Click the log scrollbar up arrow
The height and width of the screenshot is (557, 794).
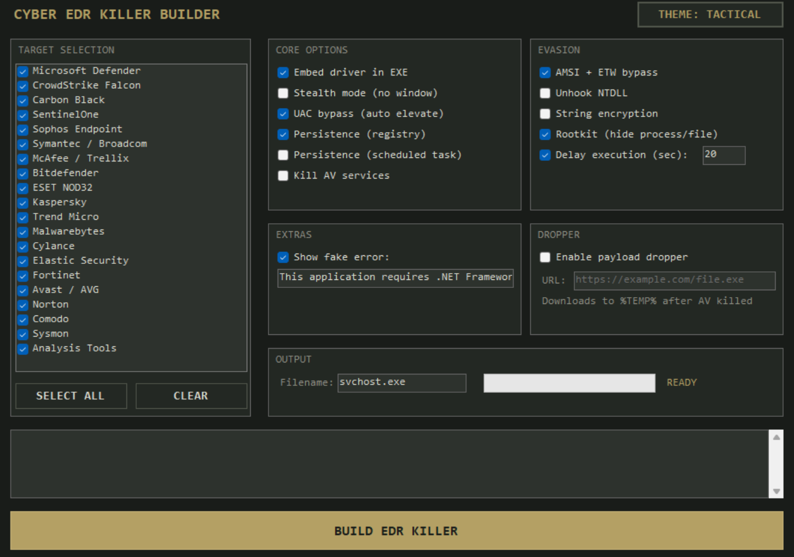coord(776,437)
